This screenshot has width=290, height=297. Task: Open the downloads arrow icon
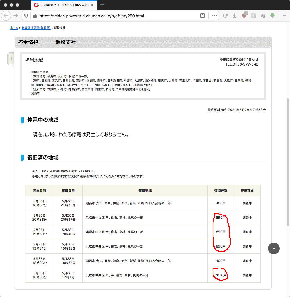tap(234, 16)
